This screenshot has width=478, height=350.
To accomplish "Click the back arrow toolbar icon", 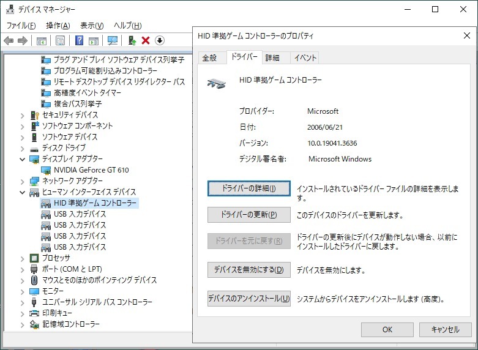I will click(x=9, y=40).
